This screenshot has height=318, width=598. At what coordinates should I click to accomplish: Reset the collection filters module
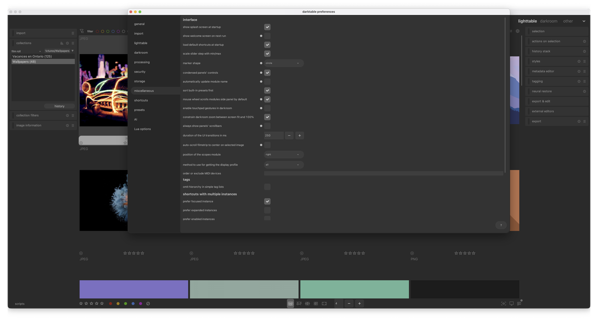[x=67, y=115]
